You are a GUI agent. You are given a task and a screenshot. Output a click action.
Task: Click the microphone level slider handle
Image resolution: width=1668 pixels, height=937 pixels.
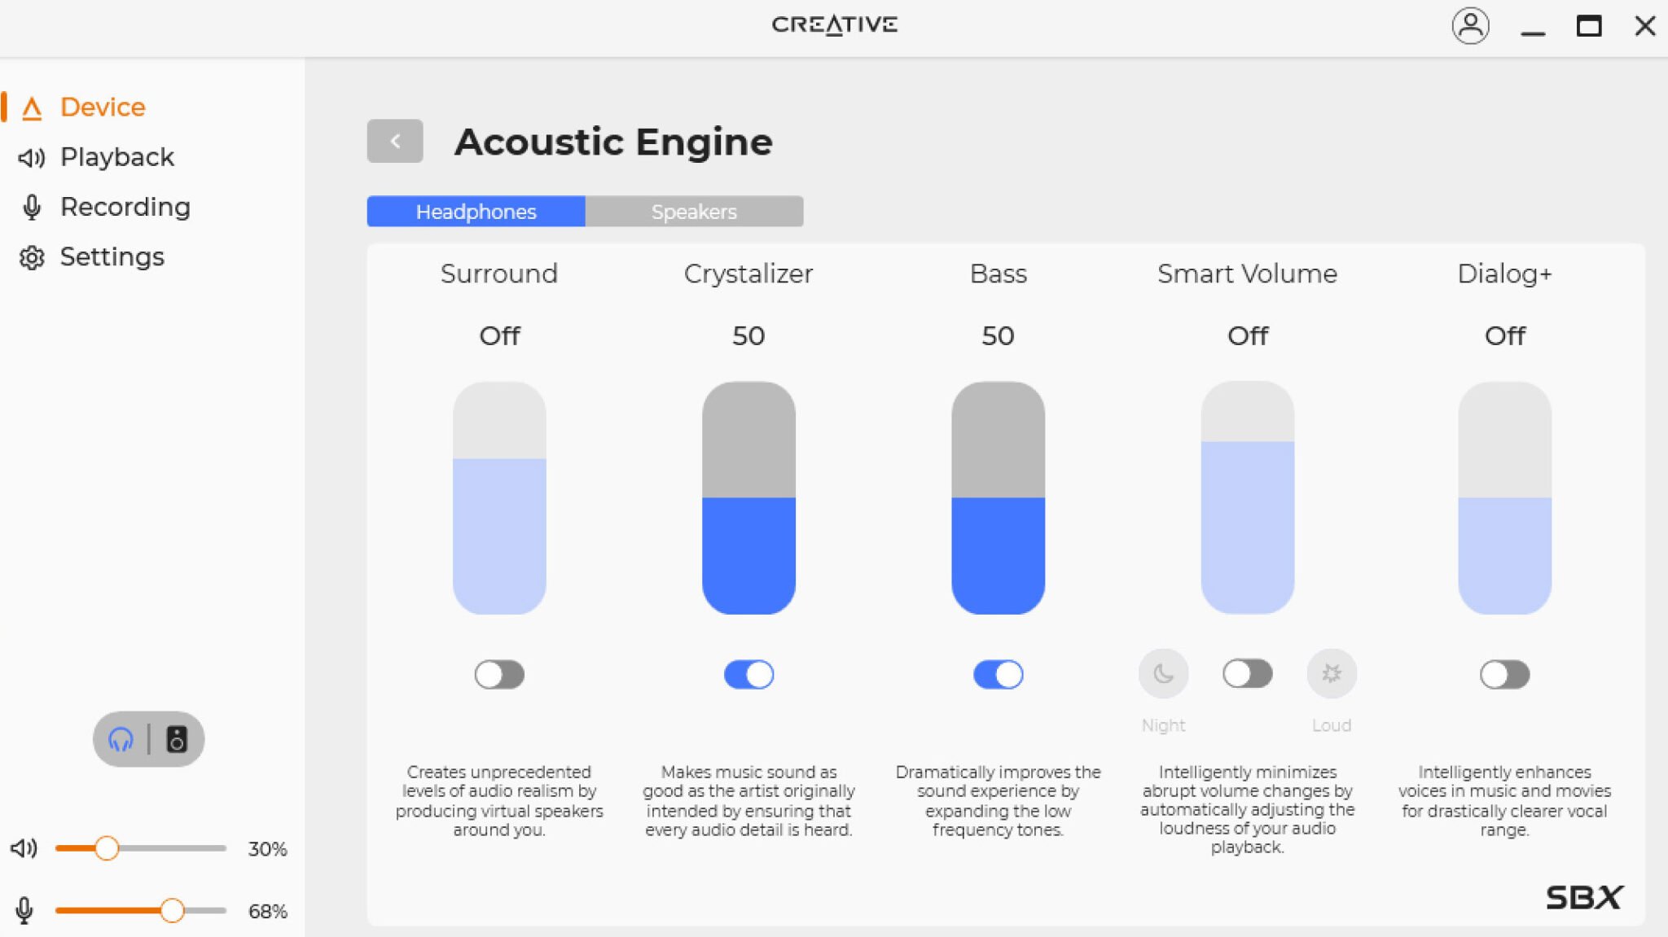click(172, 910)
